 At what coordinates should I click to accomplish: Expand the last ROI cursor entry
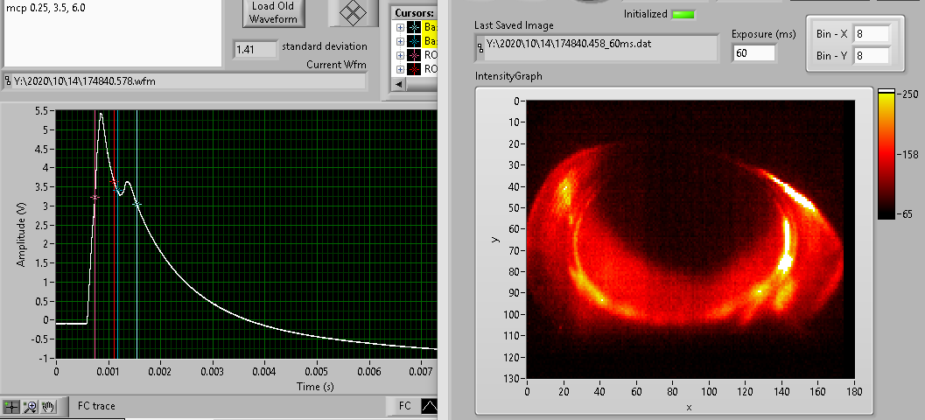401,68
